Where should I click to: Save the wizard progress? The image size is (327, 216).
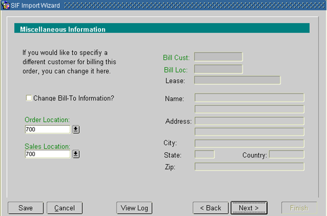[x=25, y=208]
